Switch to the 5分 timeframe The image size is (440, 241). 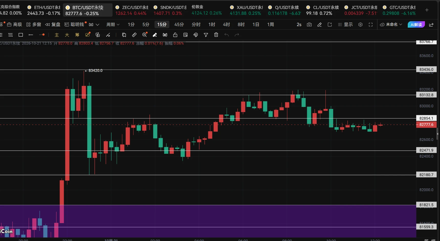click(x=146, y=25)
